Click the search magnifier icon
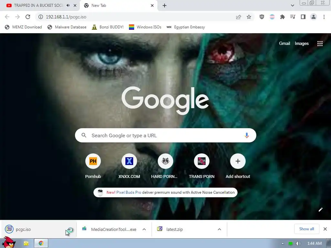Screen dimensions: 331x248 click(x=84, y=135)
